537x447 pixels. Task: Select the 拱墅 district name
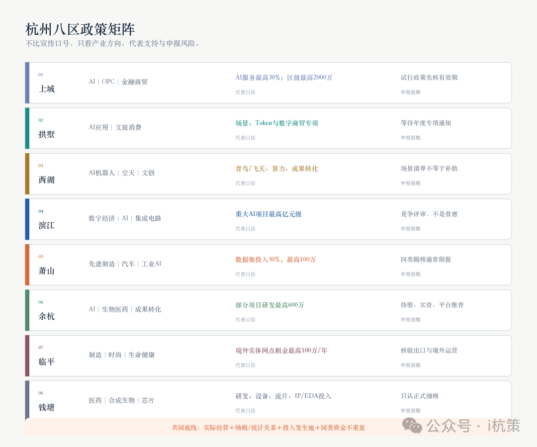[x=47, y=135]
